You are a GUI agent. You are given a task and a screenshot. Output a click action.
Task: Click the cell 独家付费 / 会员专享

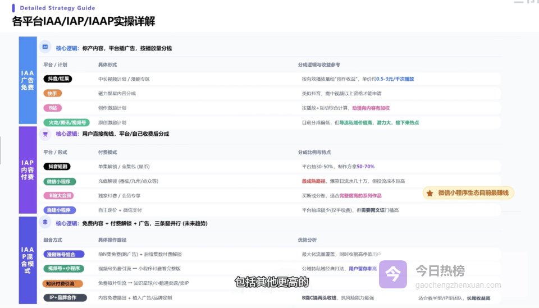point(119,196)
